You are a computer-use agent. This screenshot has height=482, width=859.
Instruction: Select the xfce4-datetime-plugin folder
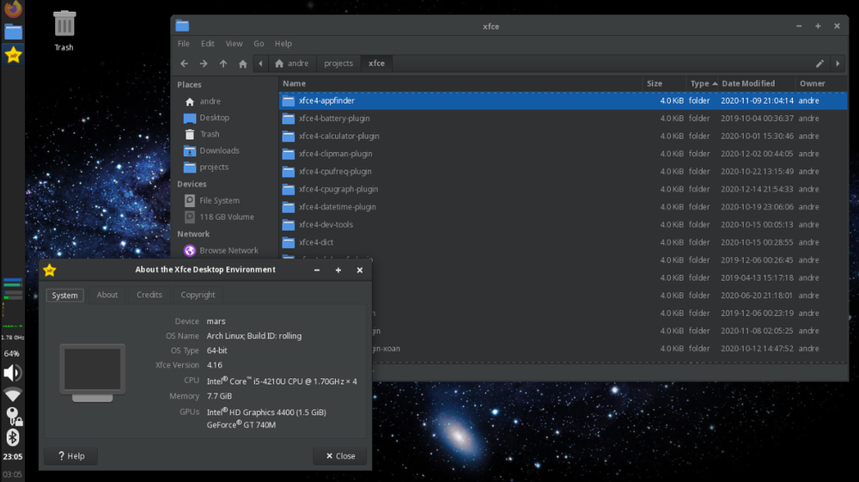[563, 207]
